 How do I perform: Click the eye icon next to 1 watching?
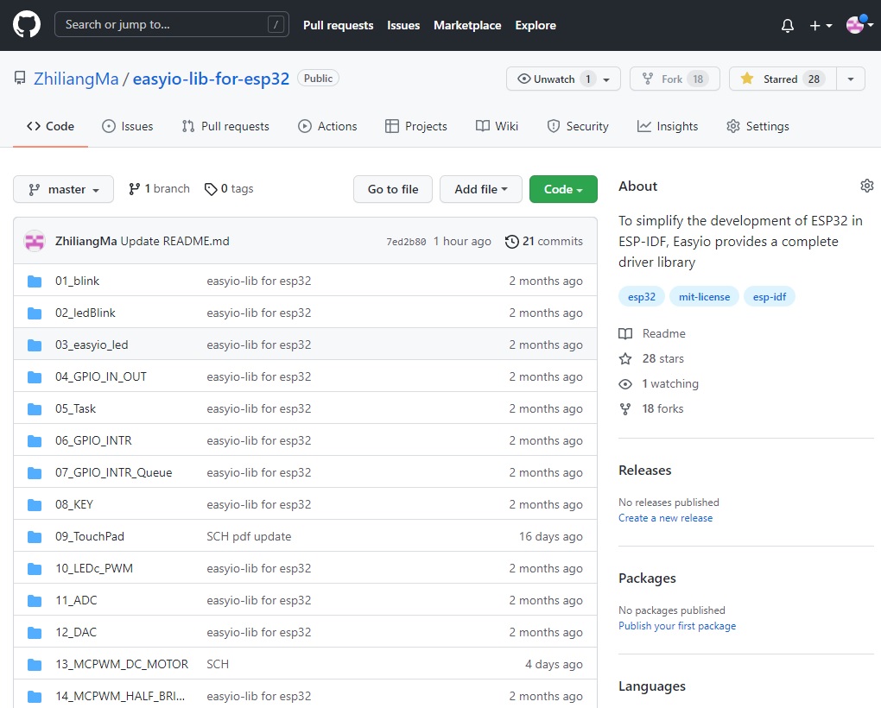coord(624,384)
